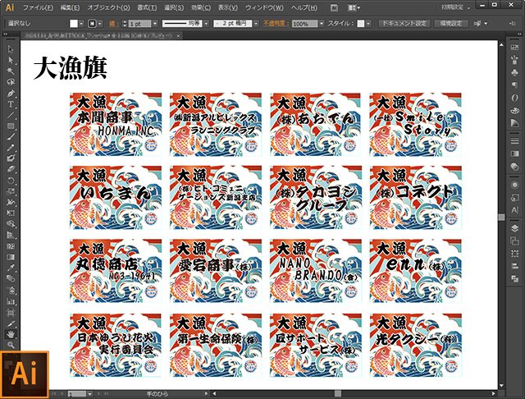Select the Eyedropper tool

click(x=11, y=268)
